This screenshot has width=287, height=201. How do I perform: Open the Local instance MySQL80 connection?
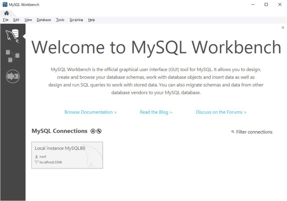67,155
